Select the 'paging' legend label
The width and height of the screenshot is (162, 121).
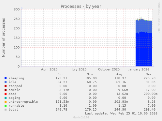[x=14, y=98]
